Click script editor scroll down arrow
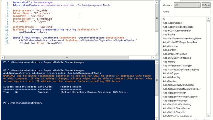 pyautogui.click(x=157, y=54)
